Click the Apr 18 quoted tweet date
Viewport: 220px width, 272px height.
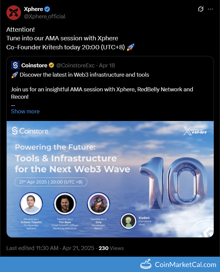pos(107,65)
